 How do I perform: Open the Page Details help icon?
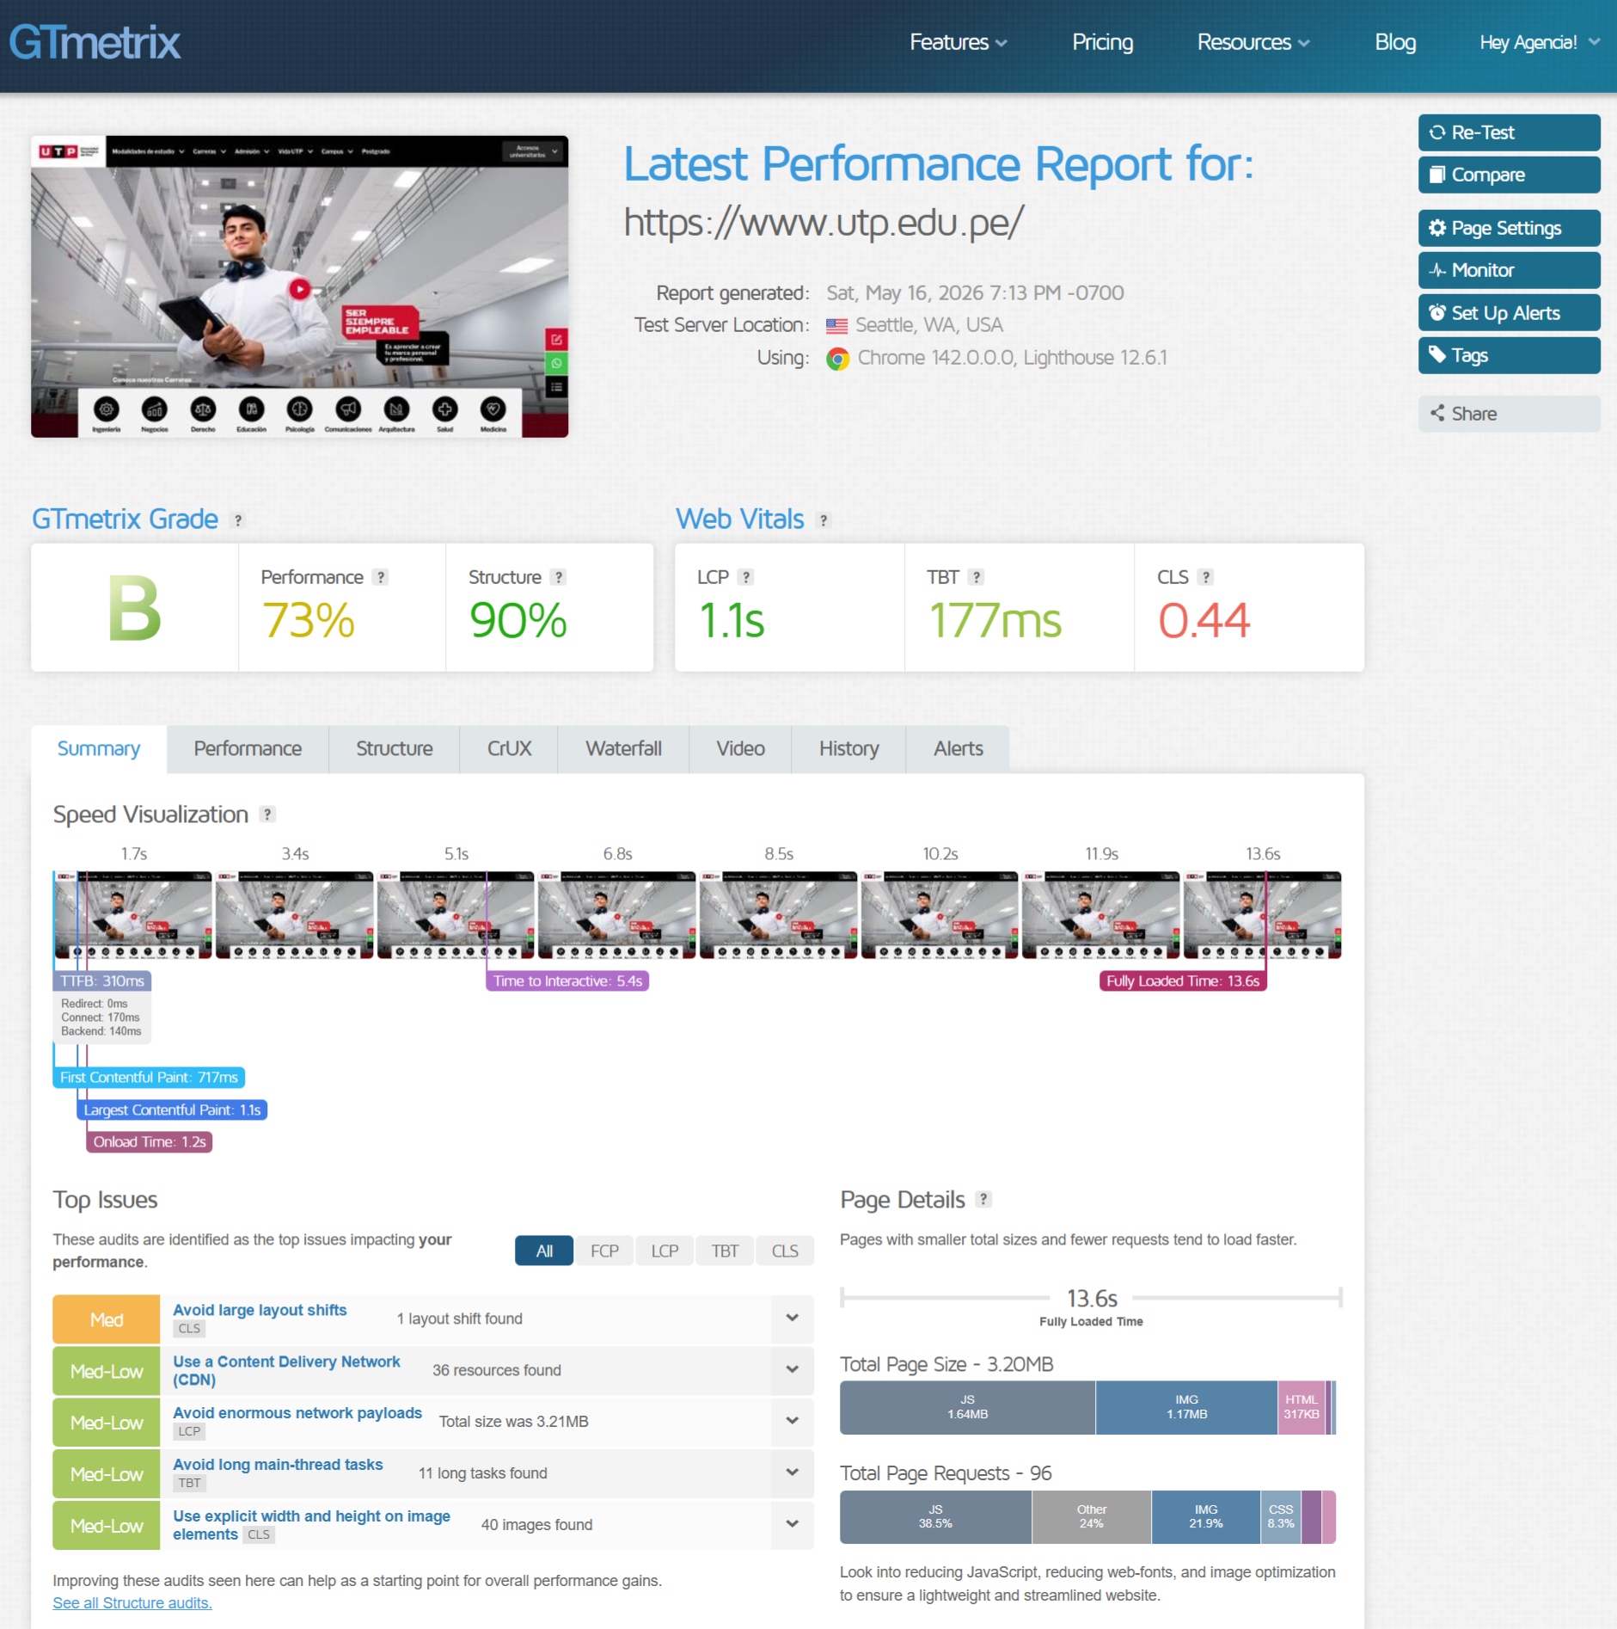983,1199
